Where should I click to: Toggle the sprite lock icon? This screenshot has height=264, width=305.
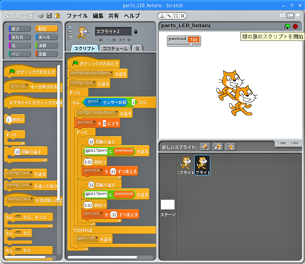136,32
